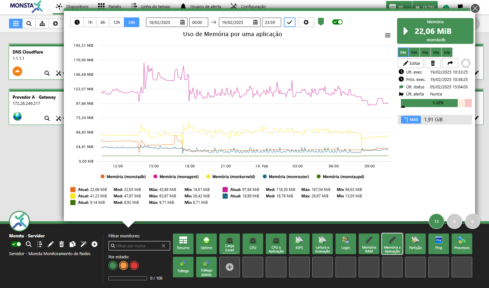Viewport: 489px width, 288px height.
Task: Open Dispositivos in top navigation
Action: [x=72, y=6]
